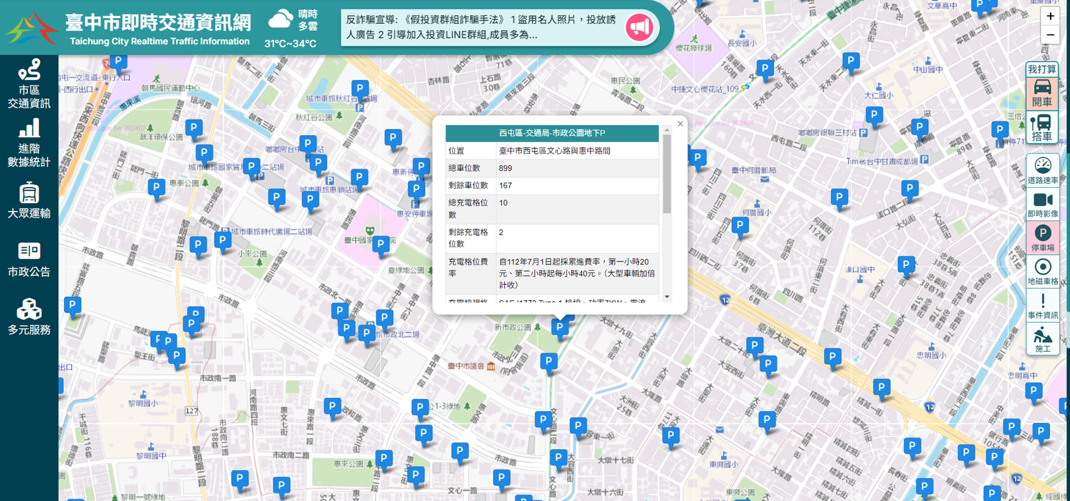Viewport: 1070px width, 501px height.
Task: Close the 市政公園地下P info popup
Action: pyautogui.click(x=680, y=124)
